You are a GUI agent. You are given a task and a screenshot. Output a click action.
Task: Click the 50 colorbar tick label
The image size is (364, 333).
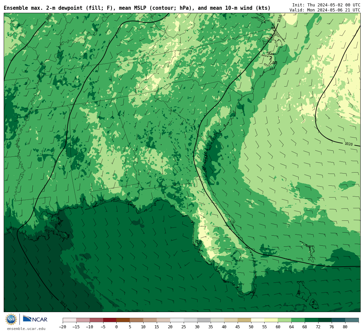251,327
